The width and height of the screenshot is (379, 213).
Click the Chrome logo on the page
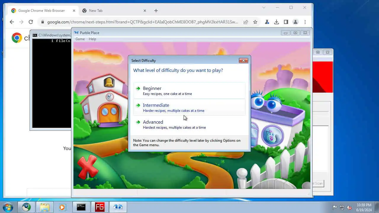point(17,38)
